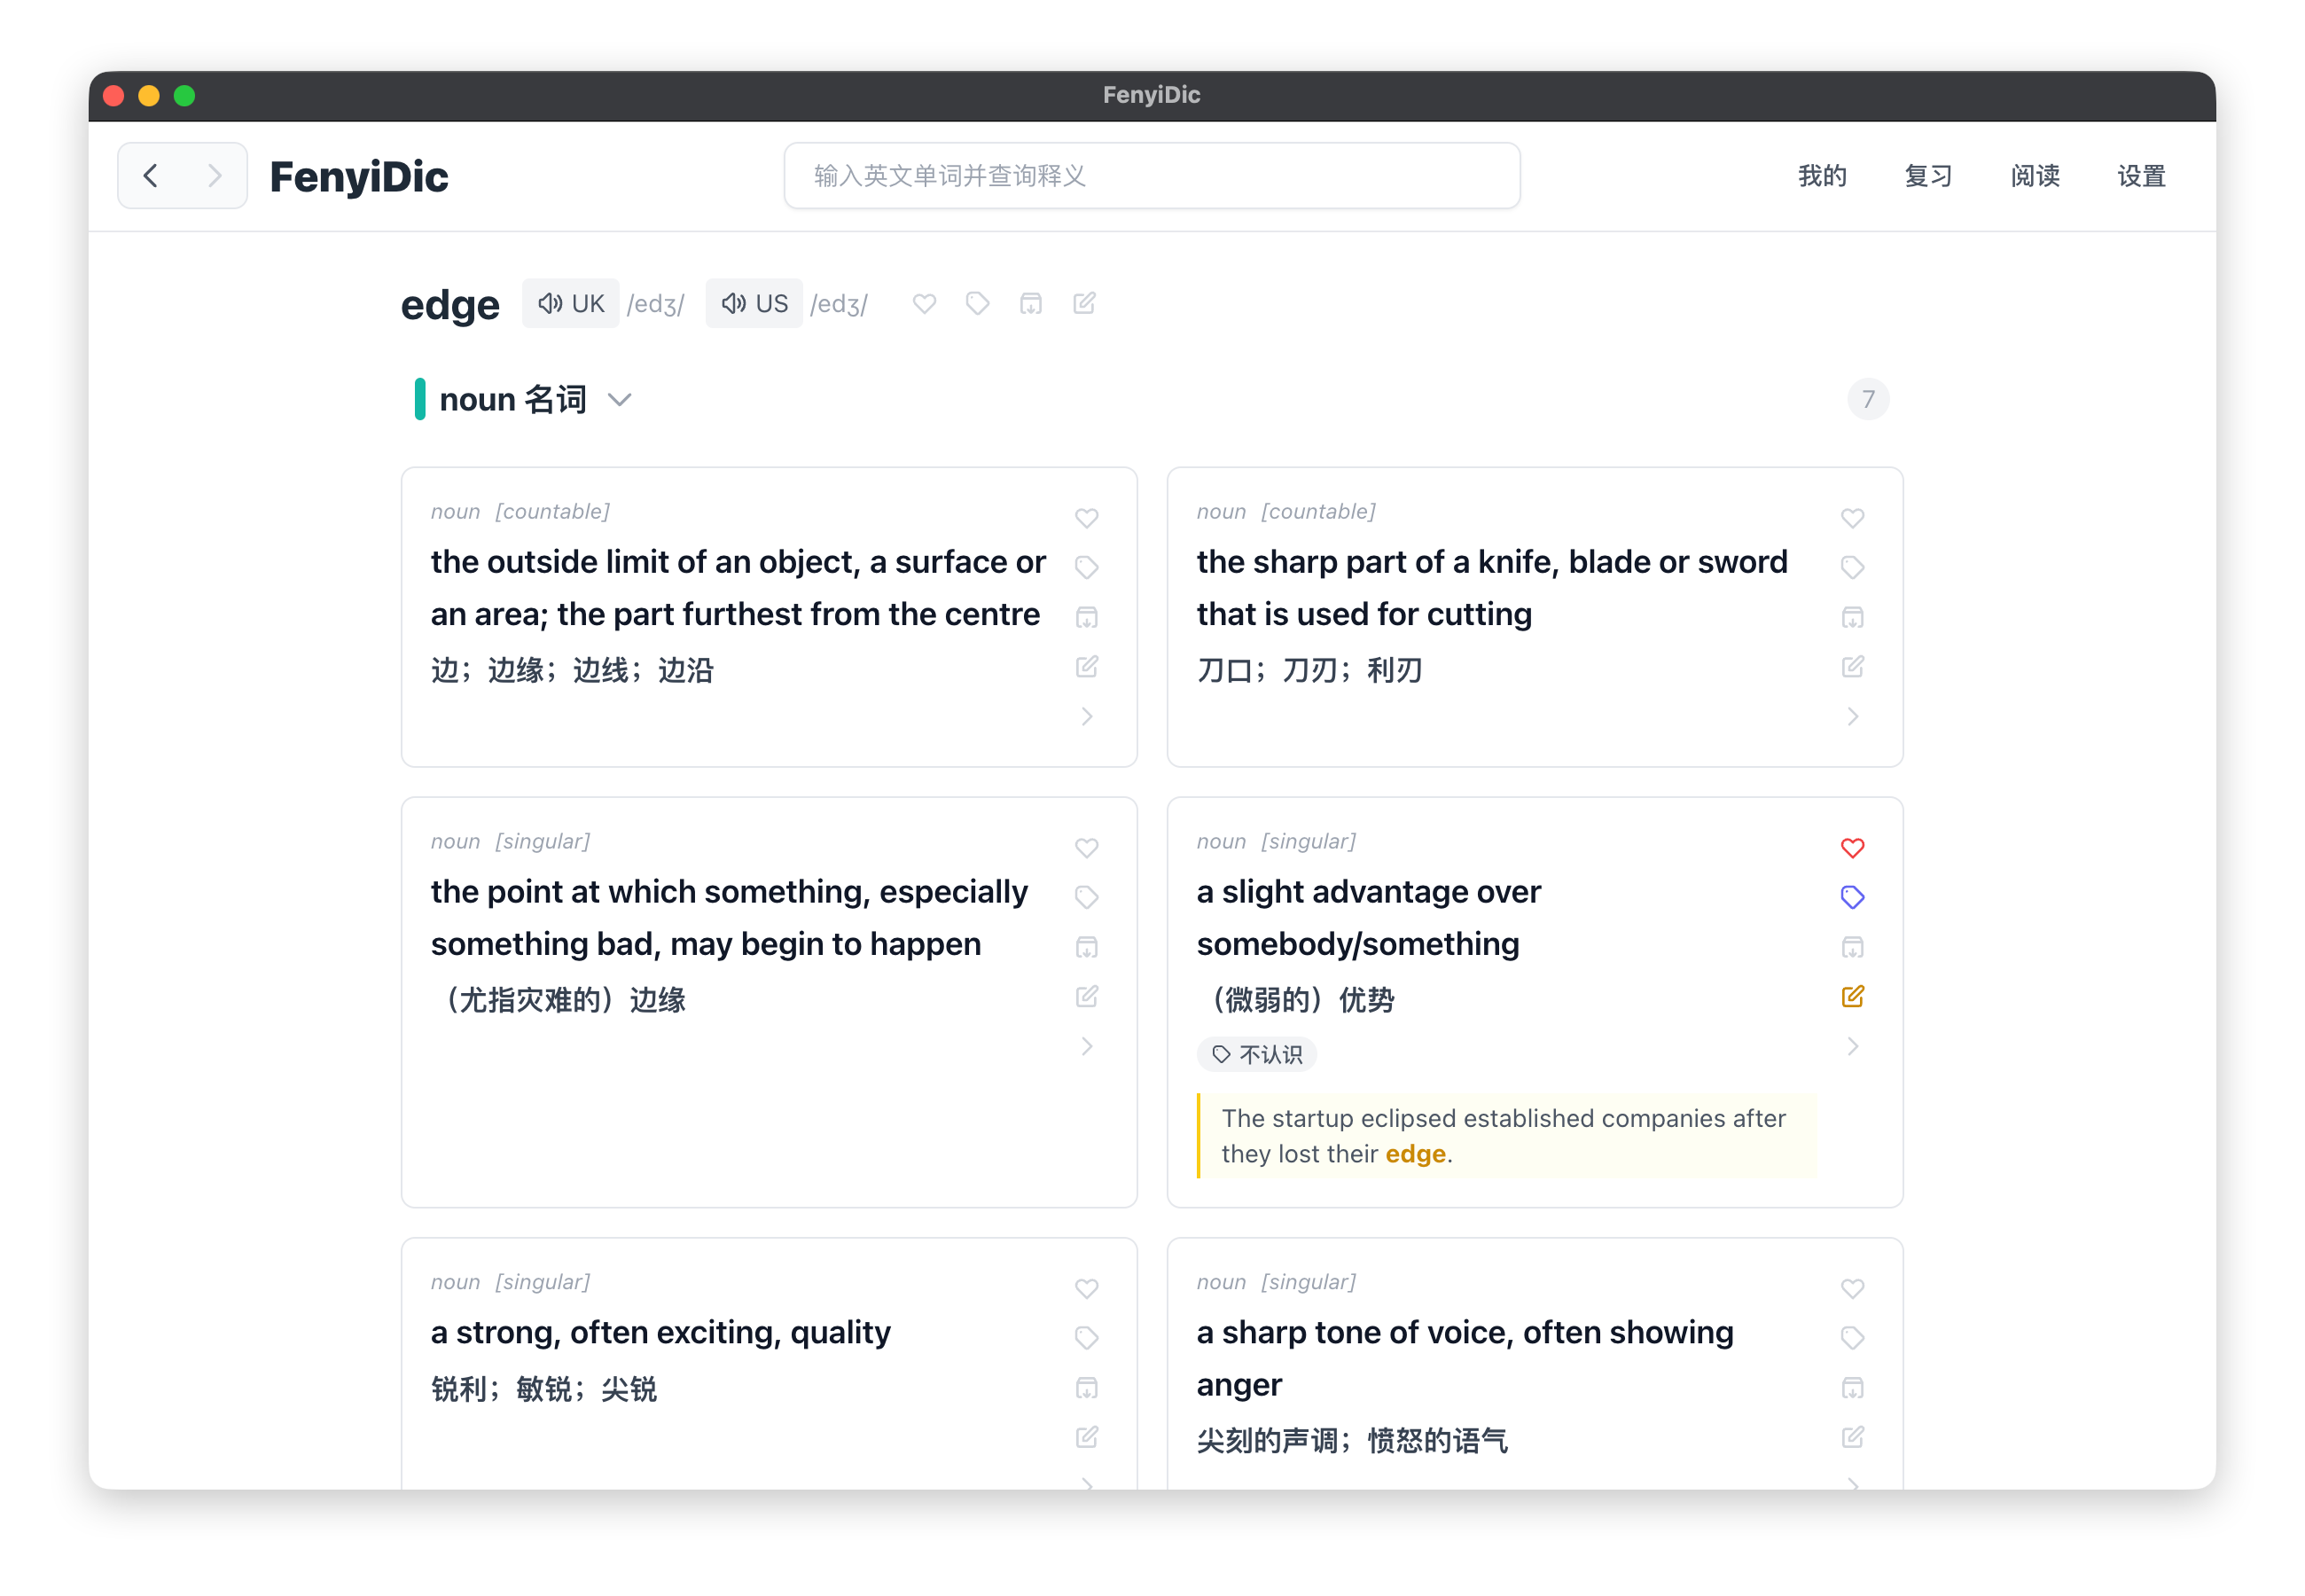Favorite the 'strong, often exciting, quality' sense
The image size is (2305, 1596).
[1087, 1289]
